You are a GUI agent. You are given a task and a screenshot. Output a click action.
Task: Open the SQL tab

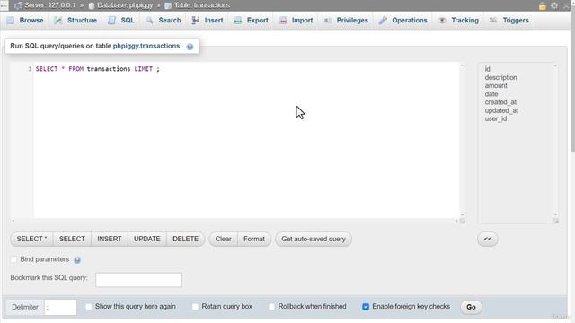point(121,21)
